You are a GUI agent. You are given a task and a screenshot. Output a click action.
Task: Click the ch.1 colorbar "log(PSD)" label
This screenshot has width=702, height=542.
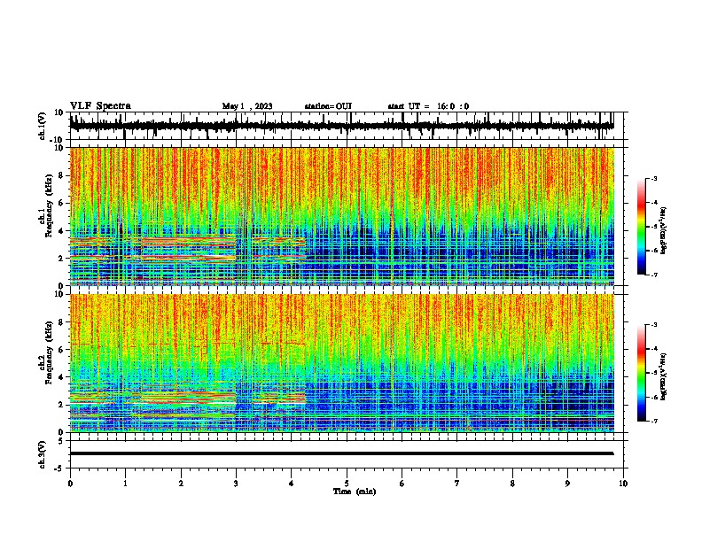[x=664, y=231]
